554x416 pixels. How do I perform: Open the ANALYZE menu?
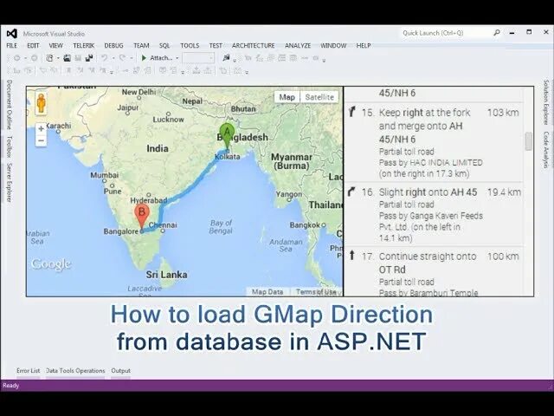(x=298, y=46)
